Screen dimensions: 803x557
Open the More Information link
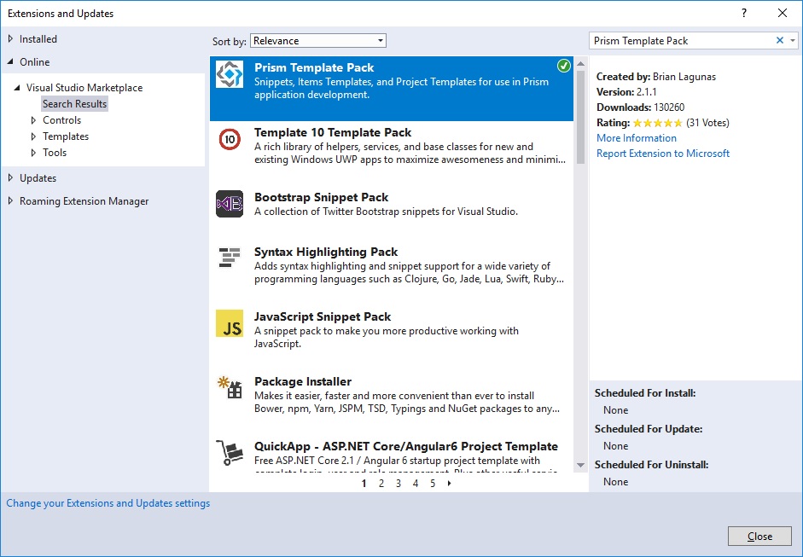pyautogui.click(x=637, y=138)
